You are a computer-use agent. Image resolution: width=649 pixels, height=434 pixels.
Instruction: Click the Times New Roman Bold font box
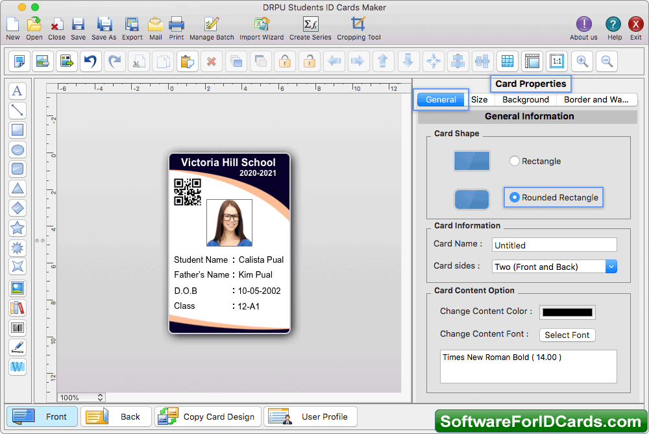[528, 367]
